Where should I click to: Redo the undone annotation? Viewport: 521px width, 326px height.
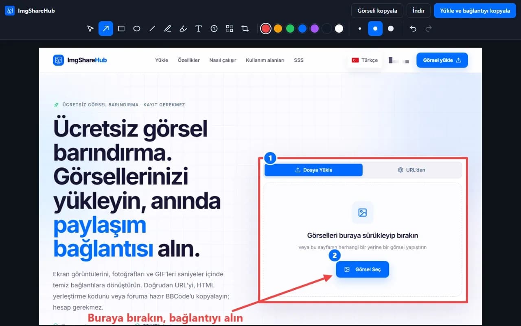click(428, 29)
